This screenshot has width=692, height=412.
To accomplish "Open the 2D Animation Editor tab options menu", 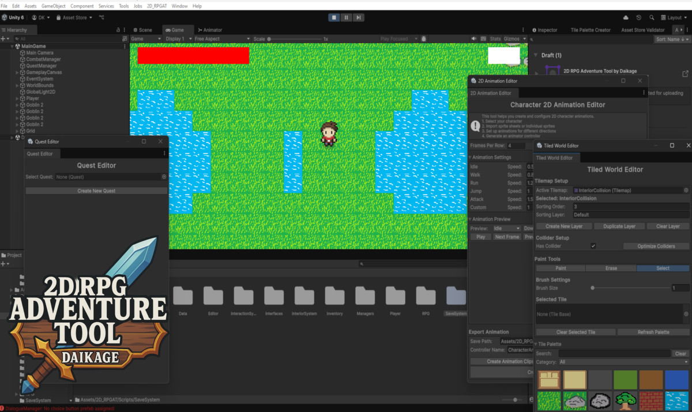I will pyautogui.click(x=644, y=93).
